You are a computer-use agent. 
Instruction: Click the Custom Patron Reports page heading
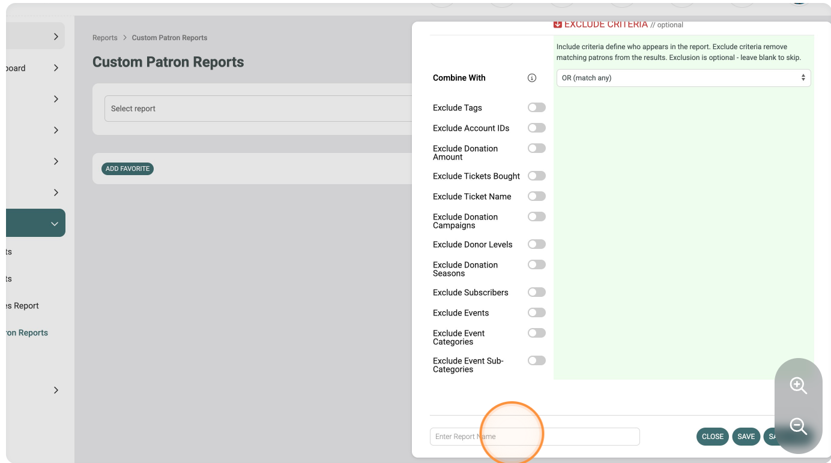pyautogui.click(x=168, y=62)
